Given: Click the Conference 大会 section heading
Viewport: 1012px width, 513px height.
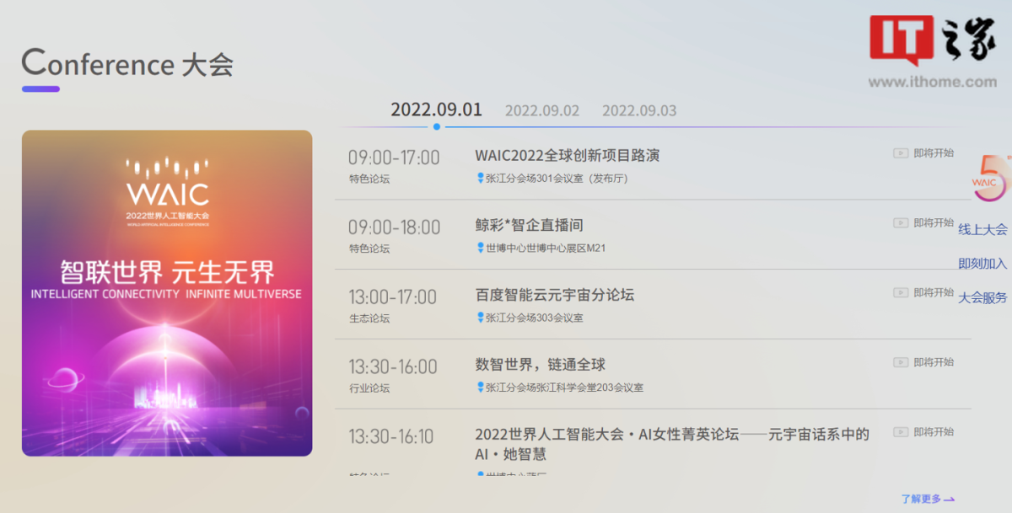Looking at the screenshot, I should (127, 64).
